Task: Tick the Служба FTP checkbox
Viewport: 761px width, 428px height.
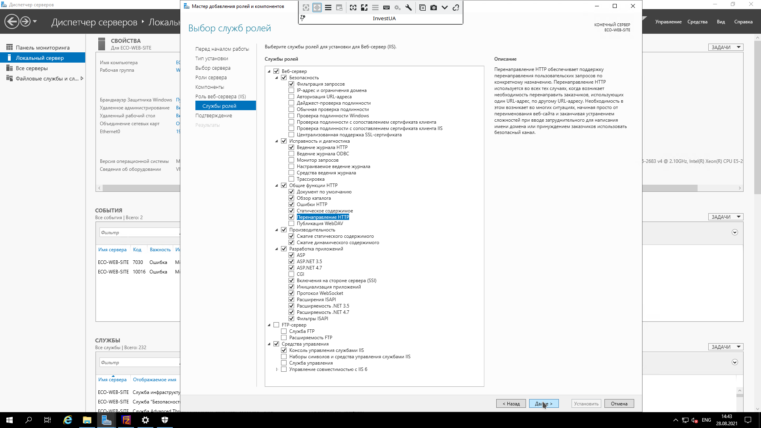Action: [x=284, y=331]
